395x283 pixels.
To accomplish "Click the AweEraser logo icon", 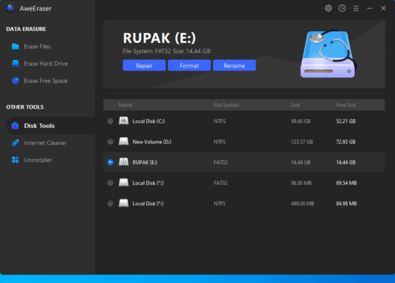I will click(x=10, y=8).
